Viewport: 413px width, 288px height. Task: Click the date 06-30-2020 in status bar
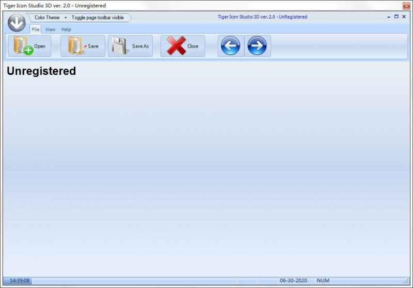click(293, 281)
